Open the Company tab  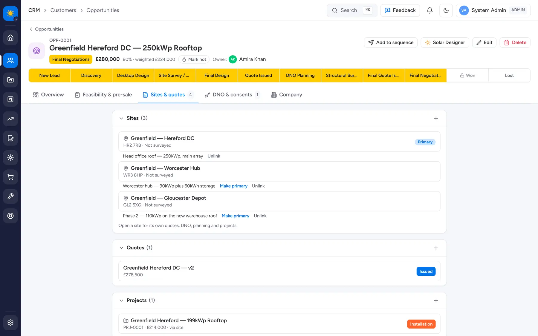[287, 95]
